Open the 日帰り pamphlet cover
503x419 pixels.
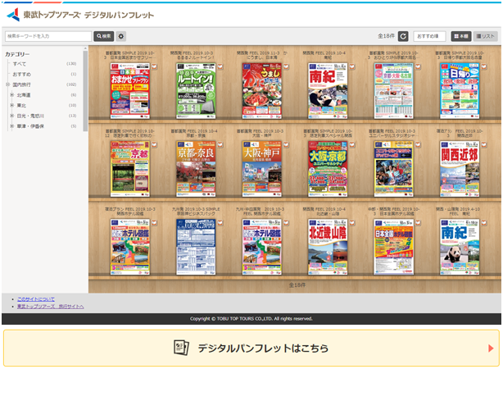click(460, 91)
